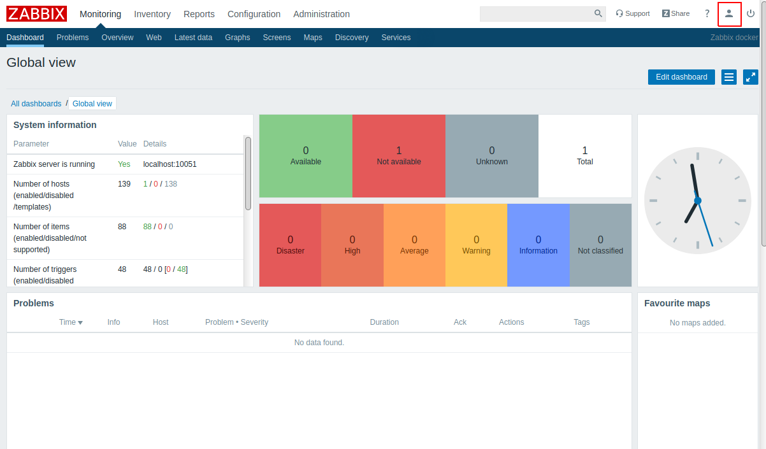Click the red Not available hosts tile
The width and height of the screenshot is (766, 449).
click(x=399, y=156)
